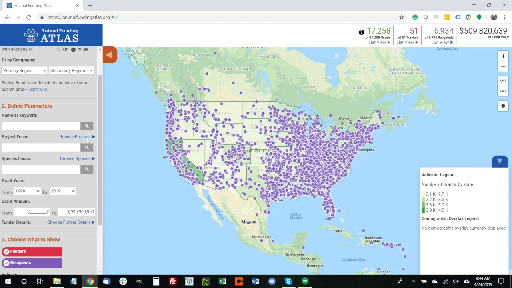Open the Recipients List View
The height and width of the screenshot is (288, 512).
tap(442, 42)
